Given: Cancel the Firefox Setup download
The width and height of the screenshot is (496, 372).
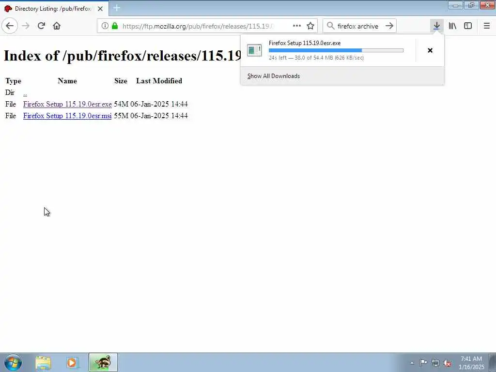Looking at the screenshot, I should tap(430, 50).
